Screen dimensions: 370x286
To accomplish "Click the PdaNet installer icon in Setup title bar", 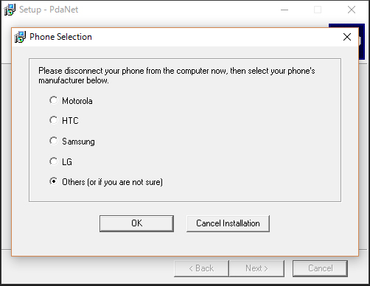I will click(x=10, y=10).
